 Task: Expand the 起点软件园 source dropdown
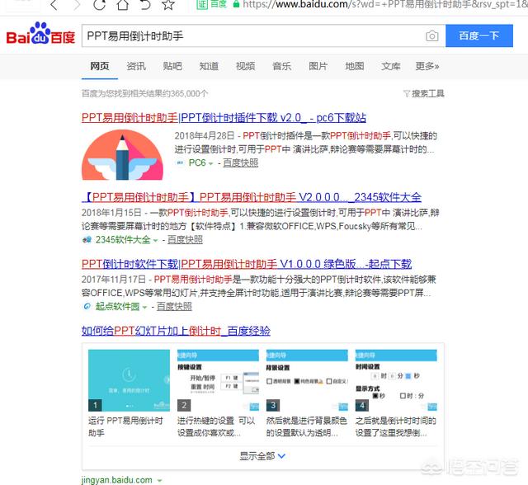click(144, 307)
